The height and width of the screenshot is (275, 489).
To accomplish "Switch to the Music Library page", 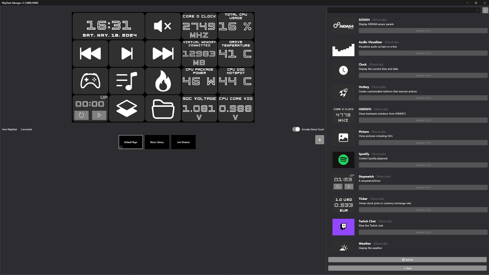I will pyautogui.click(x=157, y=142).
